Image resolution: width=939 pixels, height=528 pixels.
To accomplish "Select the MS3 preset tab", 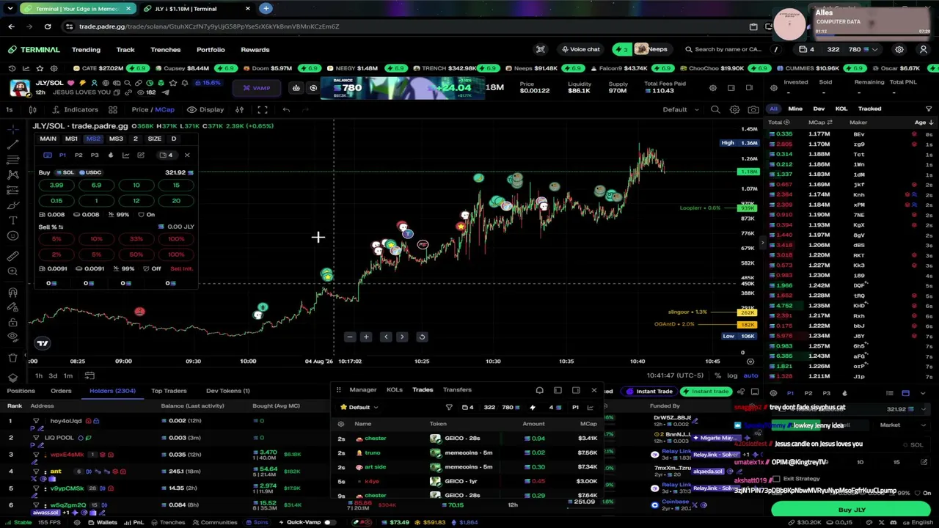I will [116, 139].
